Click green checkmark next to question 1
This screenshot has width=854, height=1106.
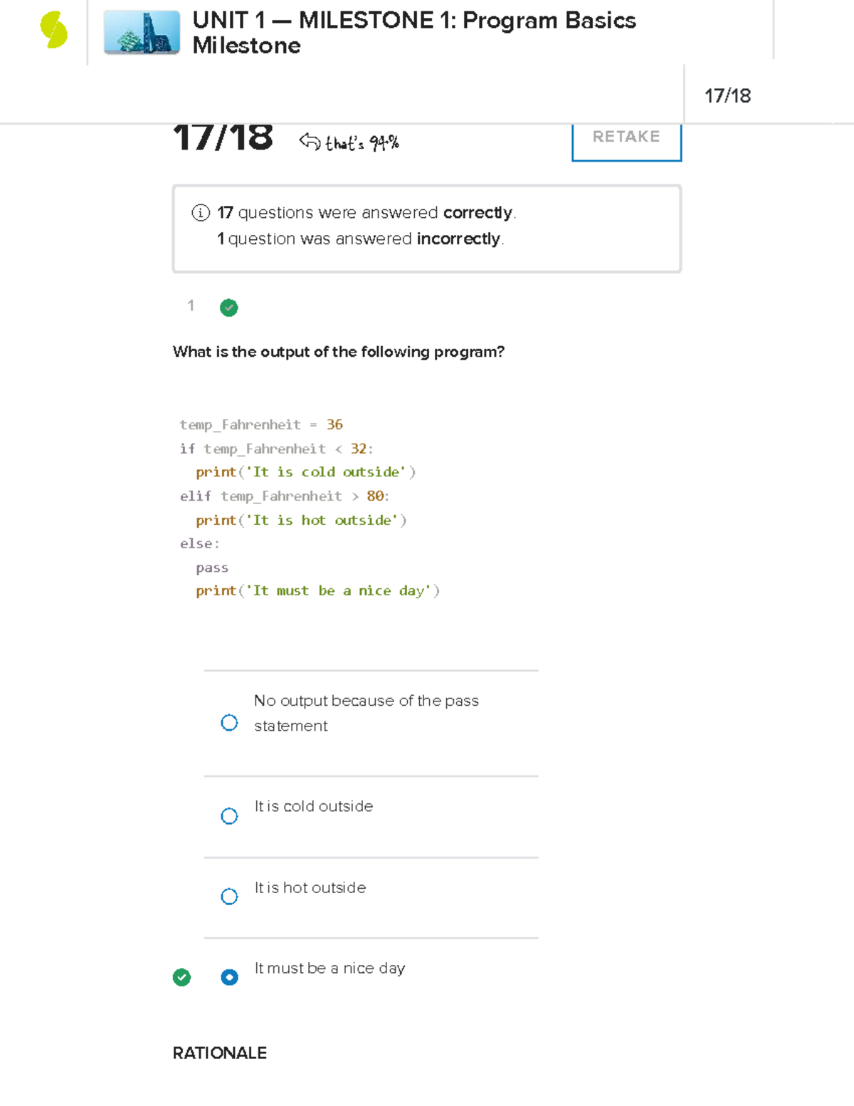[228, 308]
